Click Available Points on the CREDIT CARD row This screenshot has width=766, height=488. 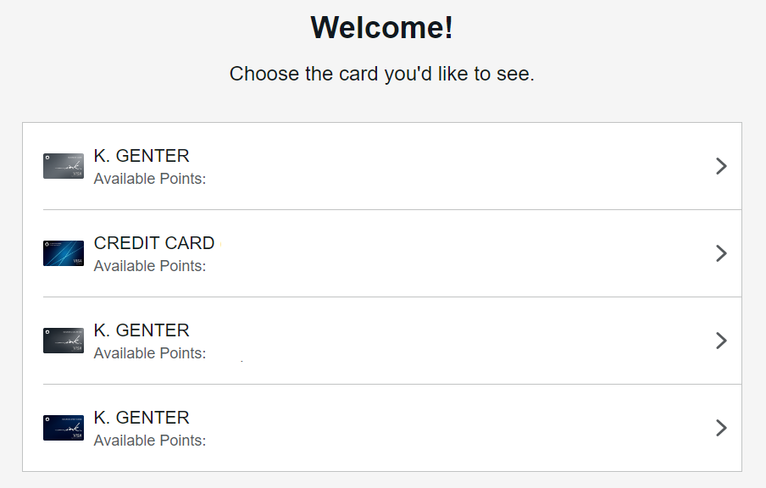[x=149, y=266]
